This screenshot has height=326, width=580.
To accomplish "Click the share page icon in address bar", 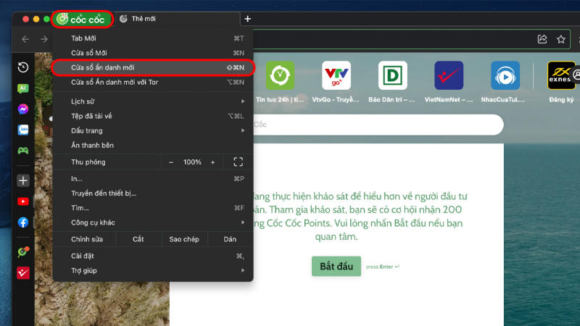I will coord(542,39).
